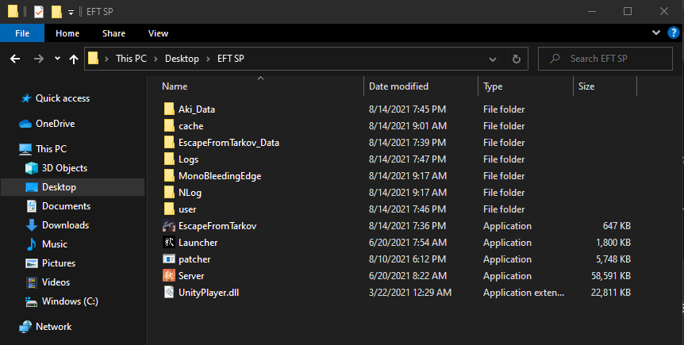Expand chevron after Desktop in address bar
Screen dimensions: 684x345
tap(208, 59)
